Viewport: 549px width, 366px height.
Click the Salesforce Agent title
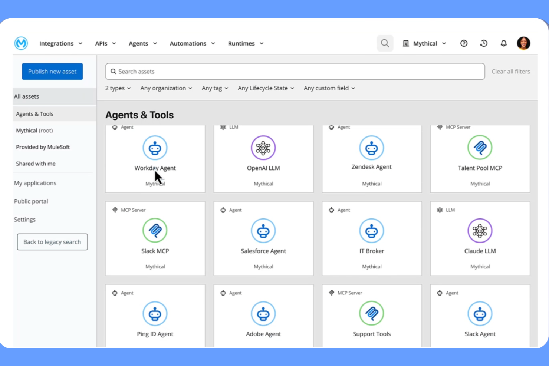click(x=263, y=251)
